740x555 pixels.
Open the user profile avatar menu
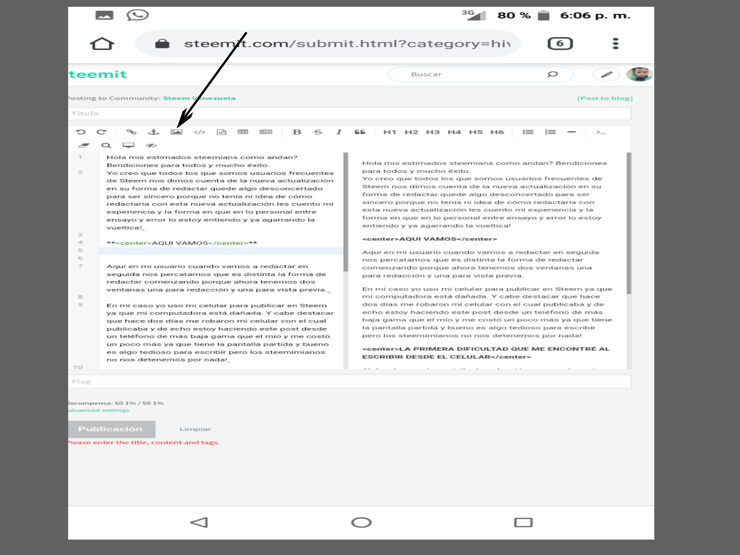point(640,74)
